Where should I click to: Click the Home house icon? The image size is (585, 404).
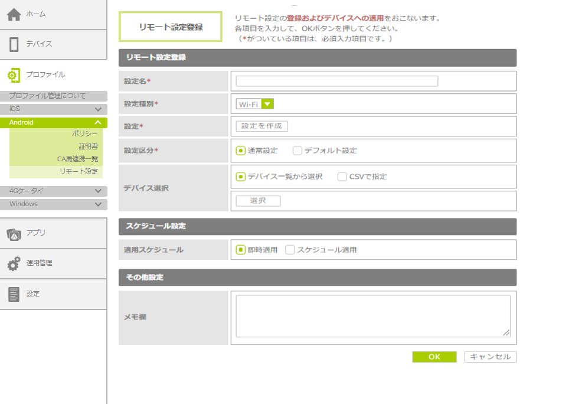[14, 14]
